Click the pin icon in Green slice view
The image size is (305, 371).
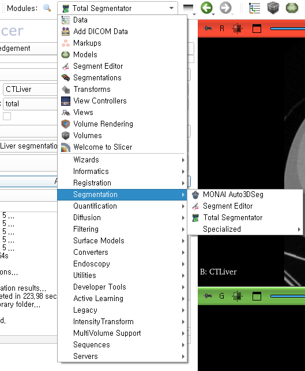(x=208, y=296)
